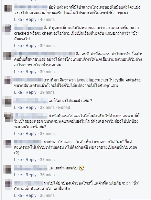Reply to the comment mentioning EA
151x200 pixels.
point(31,72)
